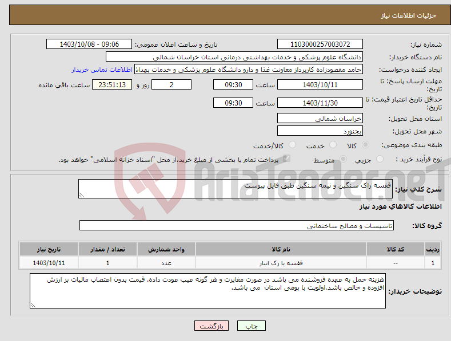
Task: Click the توضیحات خریدار label
Action: (415, 291)
